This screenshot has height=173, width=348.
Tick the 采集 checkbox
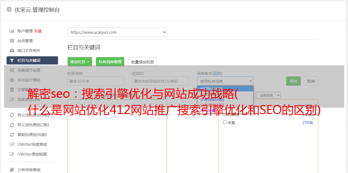click(x=225, y=122)
